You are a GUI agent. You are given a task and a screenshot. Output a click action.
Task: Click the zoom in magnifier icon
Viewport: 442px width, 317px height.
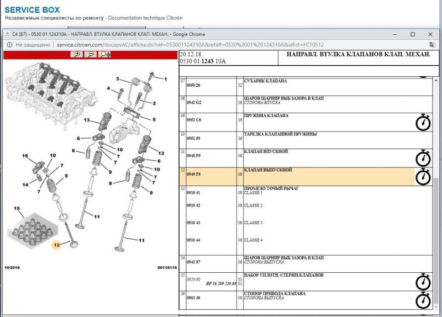click(x=77, y=54)
